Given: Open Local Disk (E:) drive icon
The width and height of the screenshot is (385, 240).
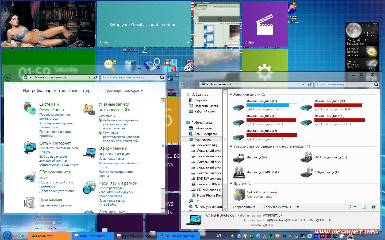Looking at the screenshot, I should point(238,123).
